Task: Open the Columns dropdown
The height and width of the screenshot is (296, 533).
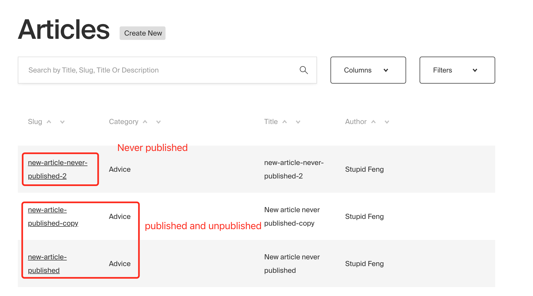Action: [x=368, y=70]
